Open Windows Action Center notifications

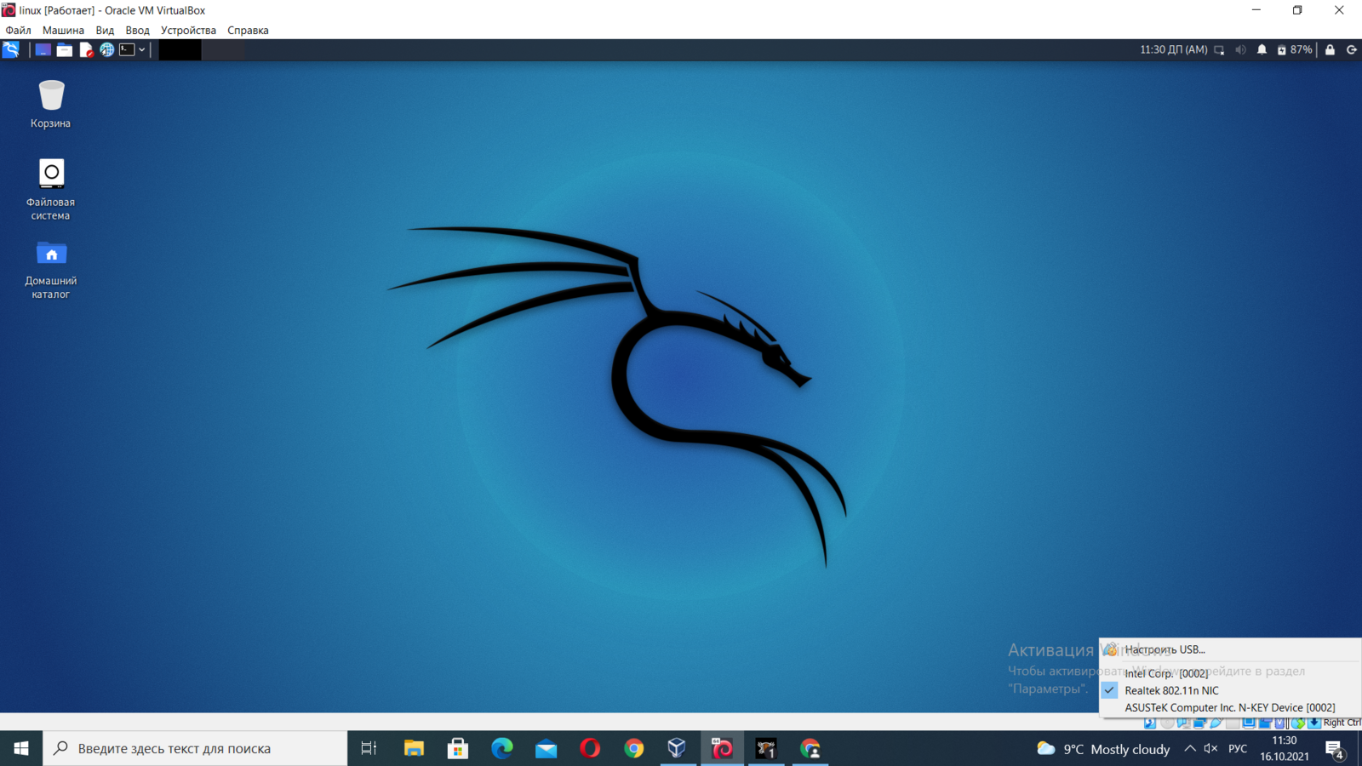(1335, 749)
